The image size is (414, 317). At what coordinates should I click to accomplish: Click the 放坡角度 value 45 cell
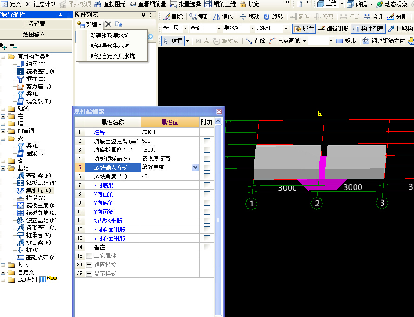170,176
